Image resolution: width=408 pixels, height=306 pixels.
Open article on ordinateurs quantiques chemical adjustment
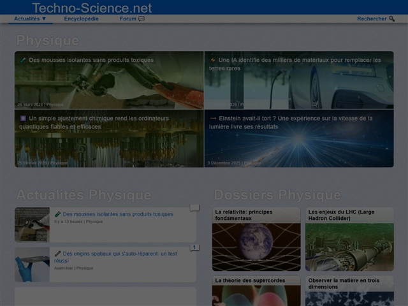click(109, 138)
